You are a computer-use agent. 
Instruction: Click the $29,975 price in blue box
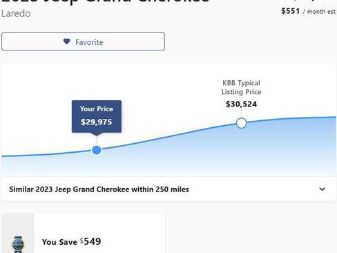[x=97, y=122]
